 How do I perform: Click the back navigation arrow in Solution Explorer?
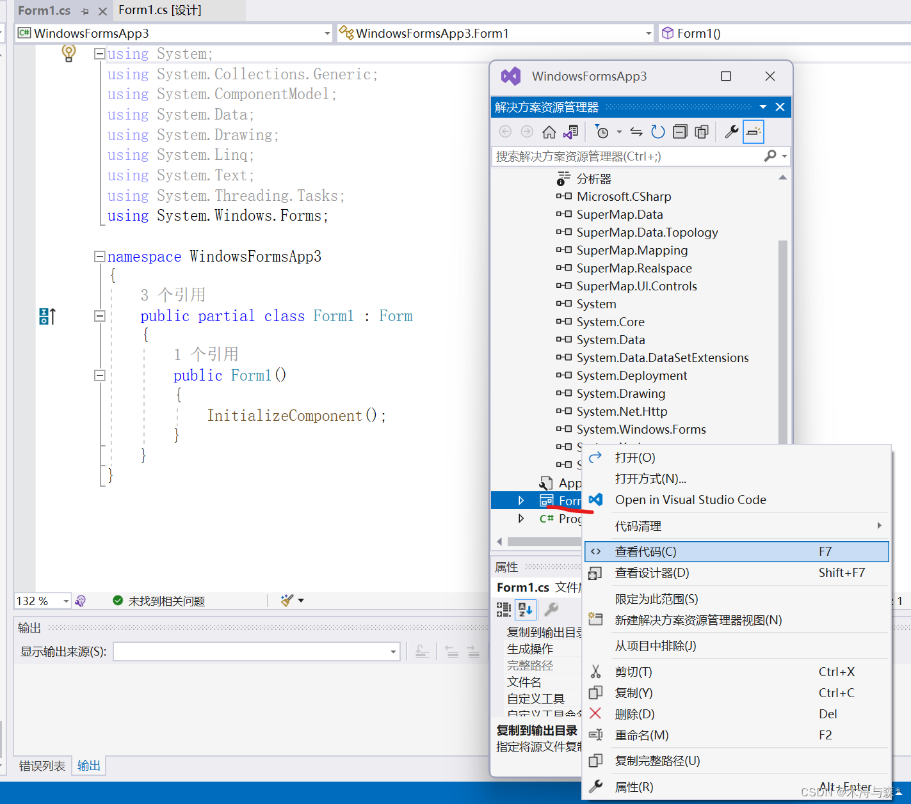tap(505, 131)
